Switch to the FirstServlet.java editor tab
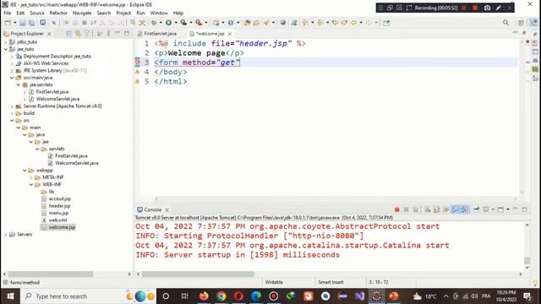541x304 pixels. point(160,34)
